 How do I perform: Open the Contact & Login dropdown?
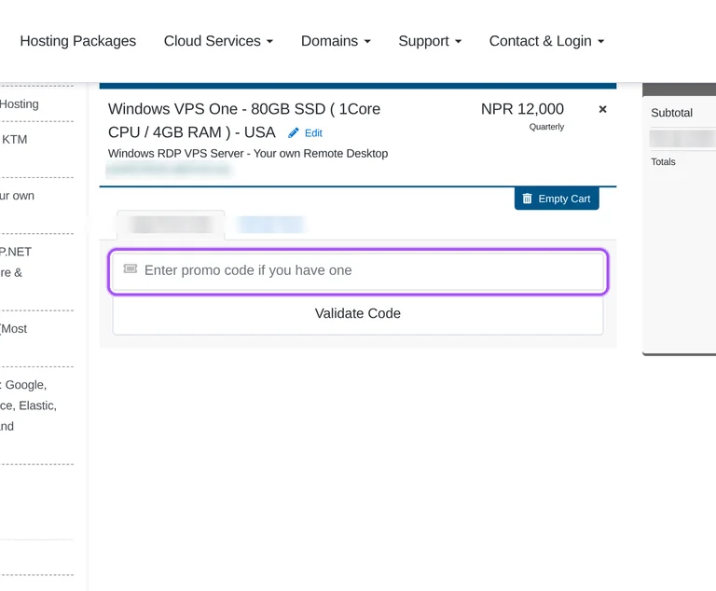click(546, 41)
